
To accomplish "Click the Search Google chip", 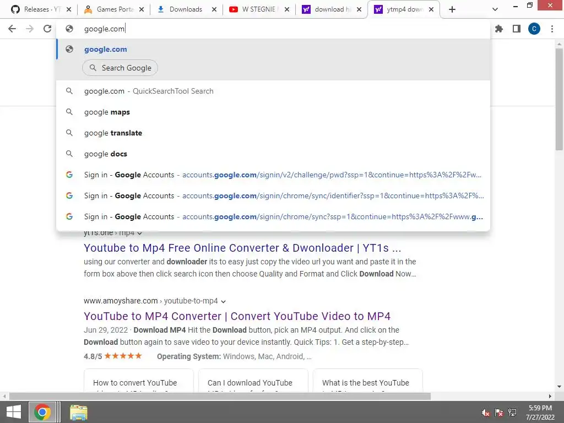I will 120,68.
